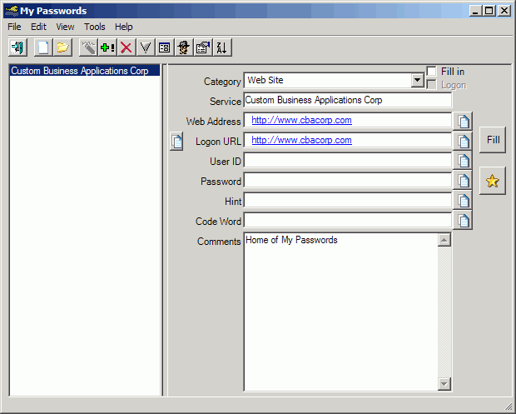516x414 pixels.
Task: Copy the Hint with its clipboard icon
Action: (x=463, y=200)
